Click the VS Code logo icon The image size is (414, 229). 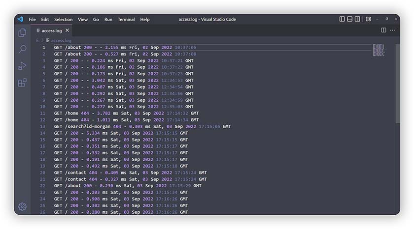[20, 19]
